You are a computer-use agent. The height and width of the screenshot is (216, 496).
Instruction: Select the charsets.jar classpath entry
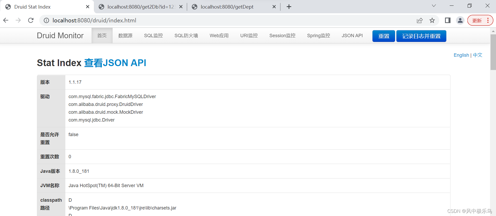(122, 208)
